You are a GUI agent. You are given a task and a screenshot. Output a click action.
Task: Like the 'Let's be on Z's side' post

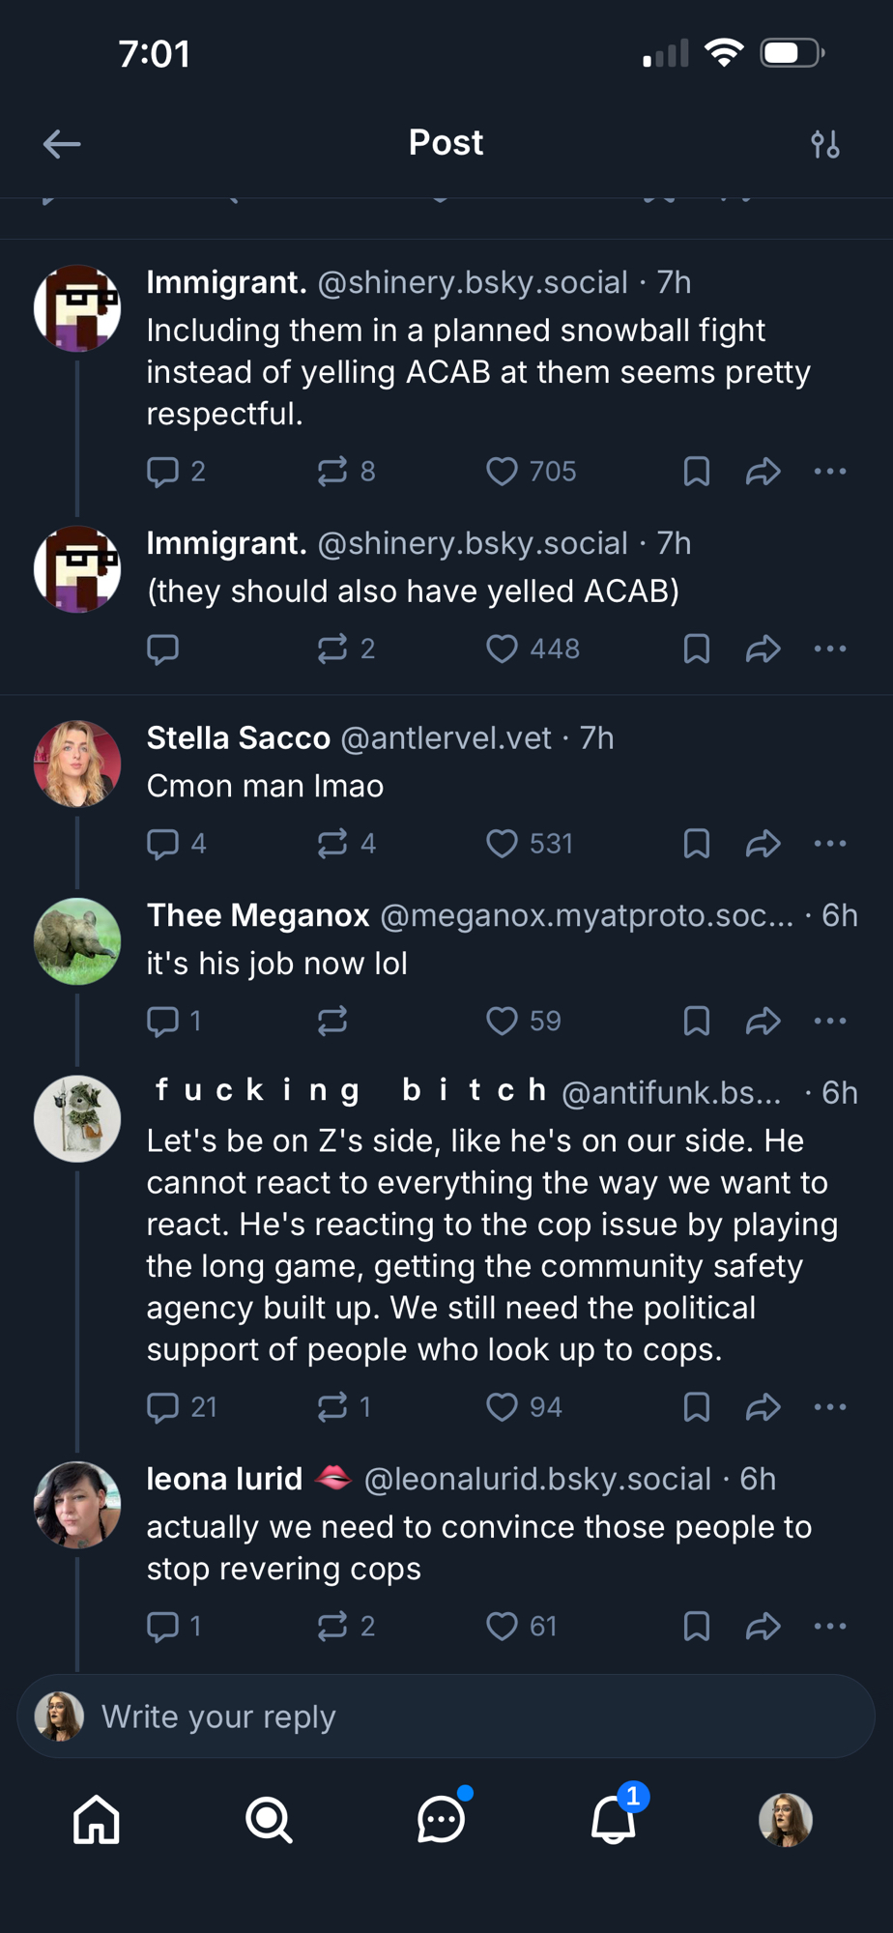pos(502,1407)
